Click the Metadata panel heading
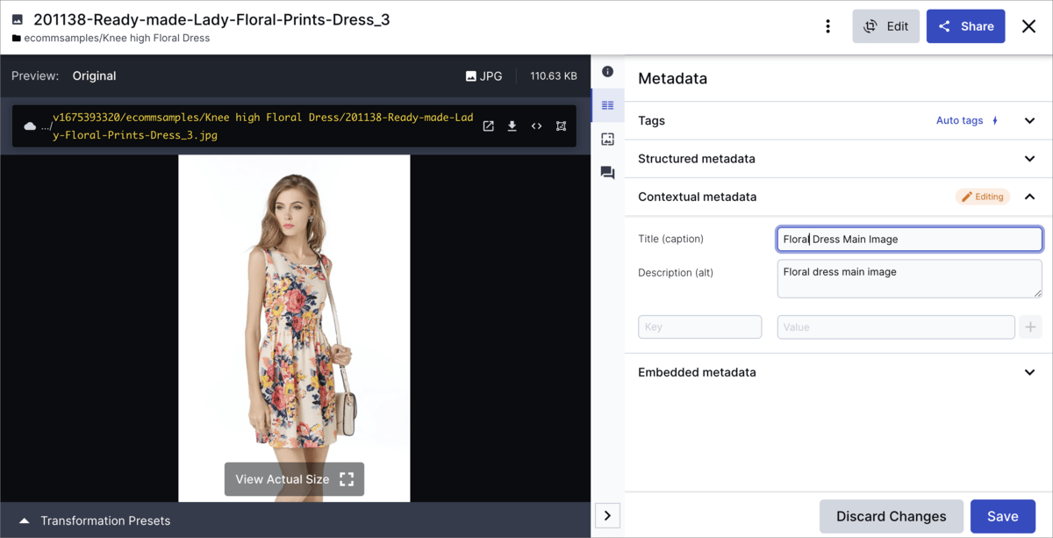This screenshot has width=1053, height=538. coord(672,78)
